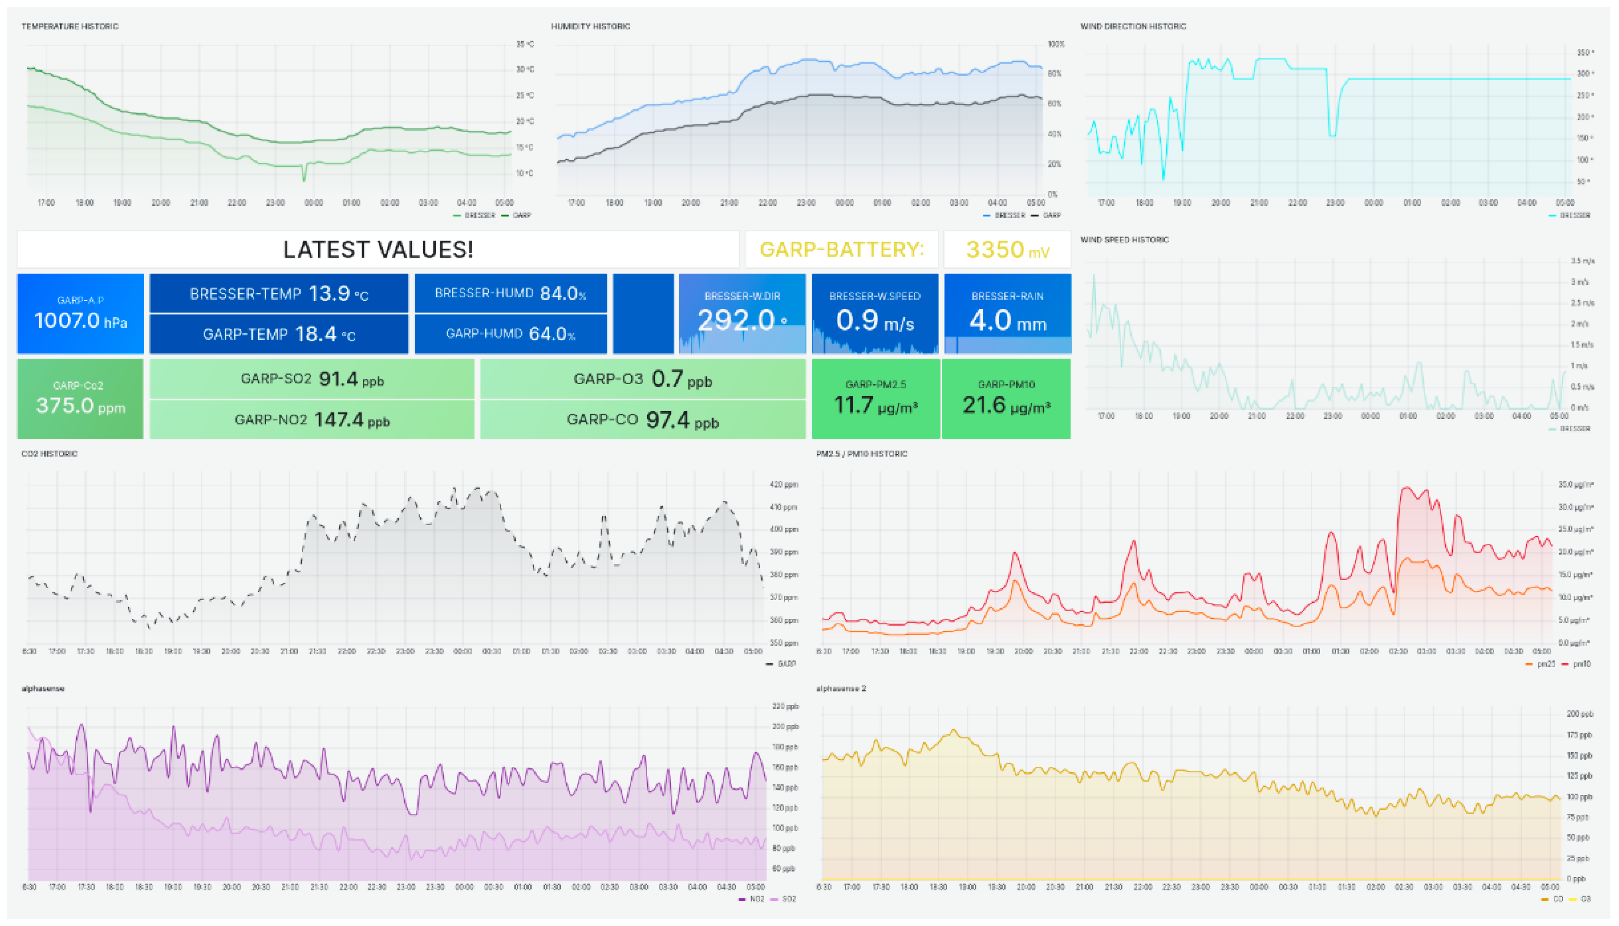Click the BRESSER-RAIN 4.0 mm stat panel
Image resolution: width=1619 pixels, height=926 pixels.
click(x=1007, y=314)
